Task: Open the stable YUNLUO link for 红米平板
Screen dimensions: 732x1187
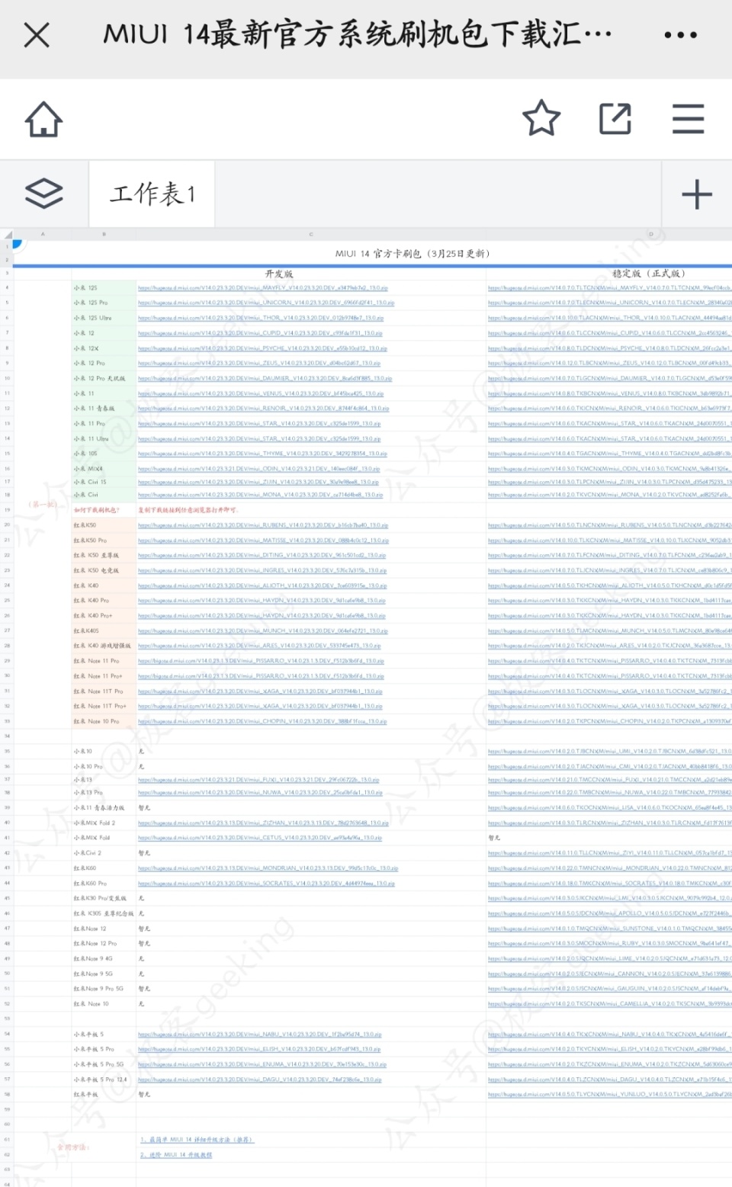Action: 609,1095
